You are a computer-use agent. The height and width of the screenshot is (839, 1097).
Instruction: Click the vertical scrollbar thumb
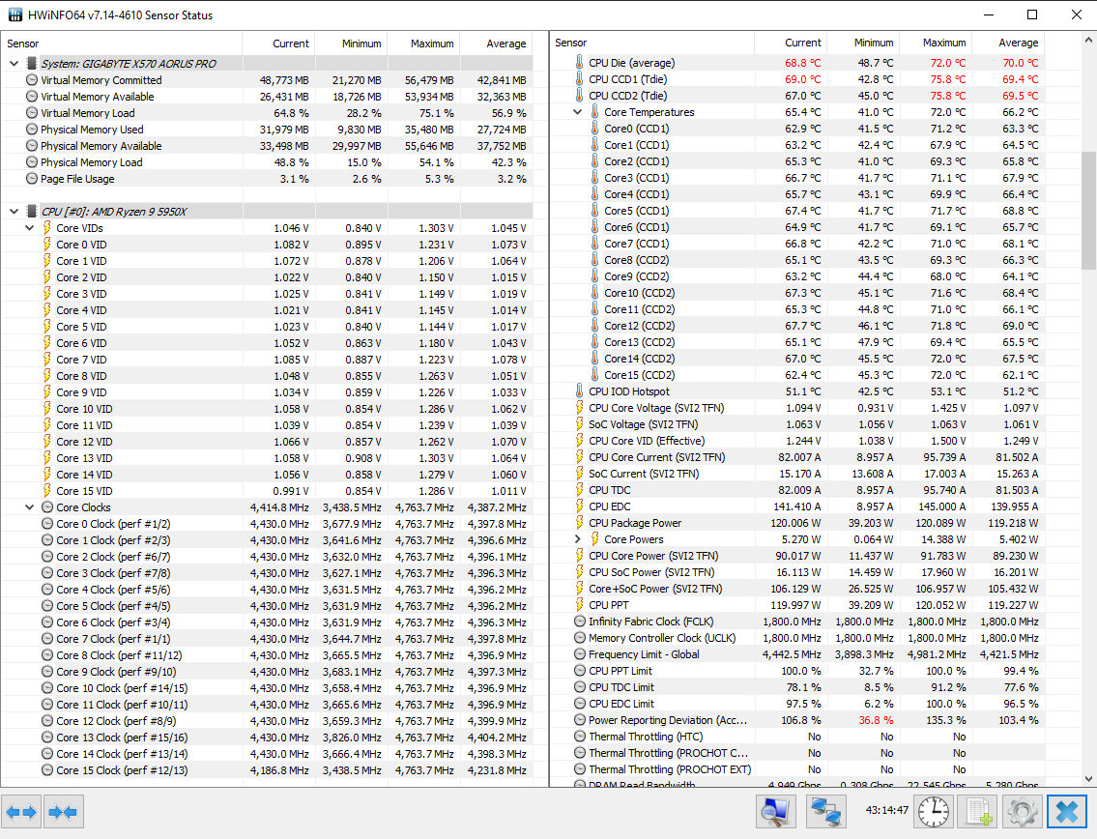[1088, 210]
